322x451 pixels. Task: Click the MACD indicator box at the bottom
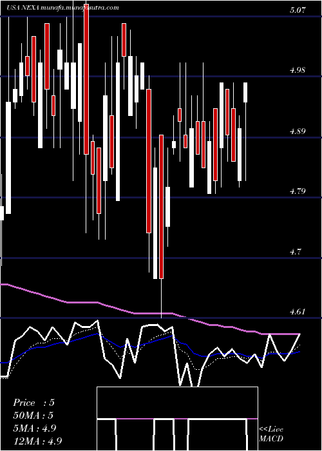[177, 419]
